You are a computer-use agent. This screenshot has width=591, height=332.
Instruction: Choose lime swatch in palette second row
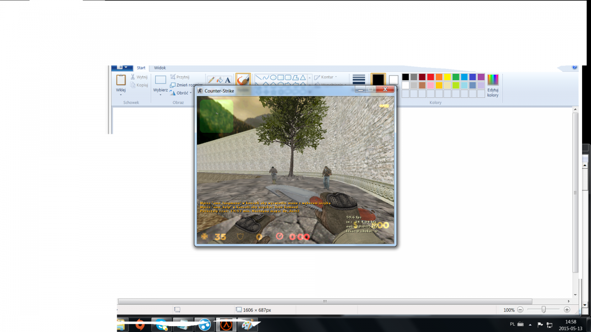456,85
